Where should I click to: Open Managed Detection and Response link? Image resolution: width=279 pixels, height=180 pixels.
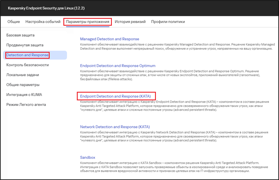click(x=109, y=39)
